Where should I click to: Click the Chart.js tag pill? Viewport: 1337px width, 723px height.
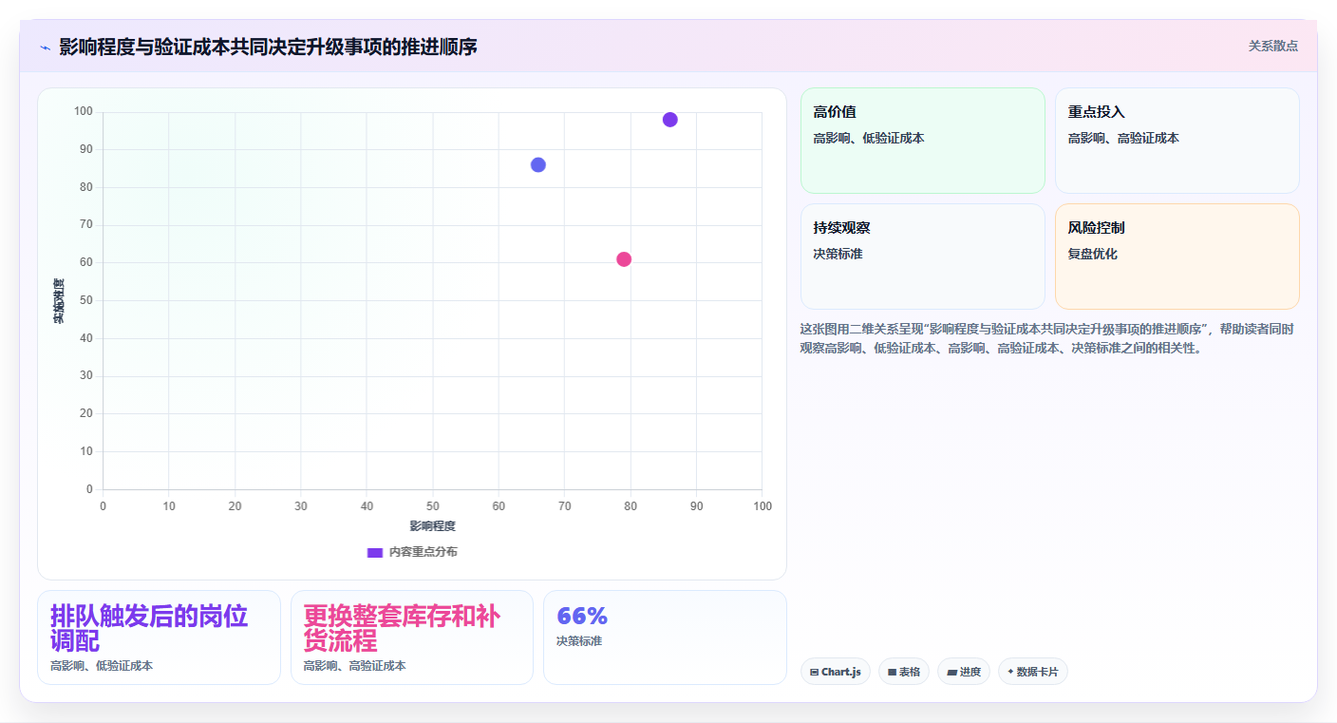(836, 672)
